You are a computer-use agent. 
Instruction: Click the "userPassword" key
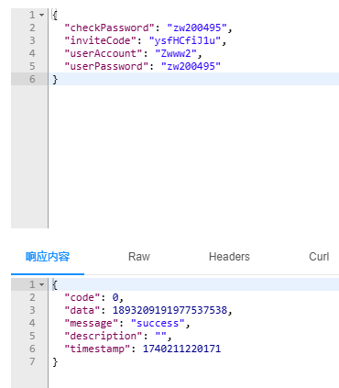pos(106,66)
